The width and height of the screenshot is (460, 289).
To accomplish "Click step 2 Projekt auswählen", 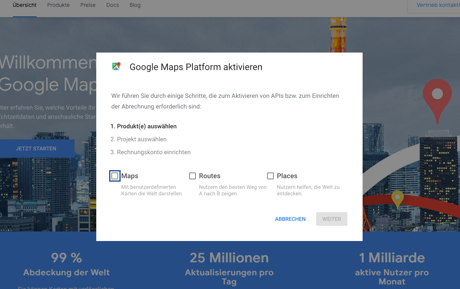I will coord(138,139).
